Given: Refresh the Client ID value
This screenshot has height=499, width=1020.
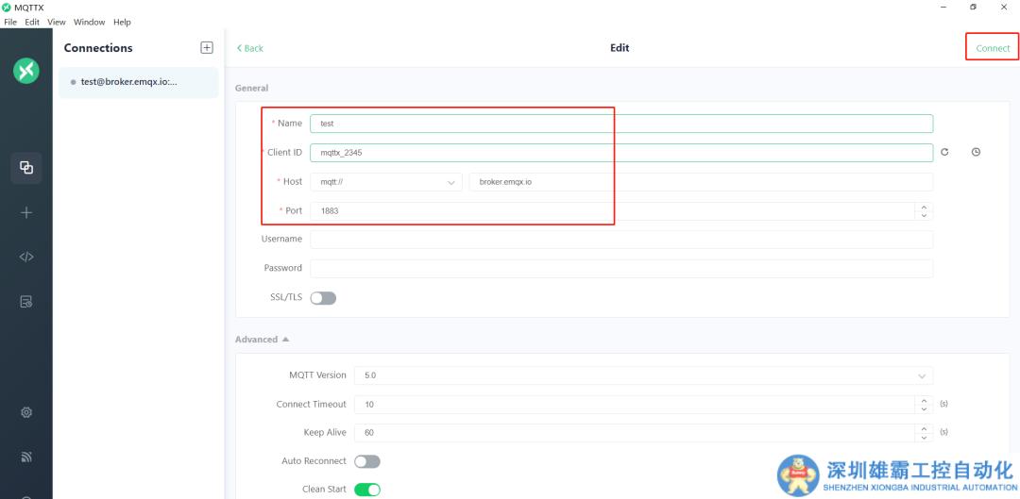Looking at the screenshot, I should point(944,152).
